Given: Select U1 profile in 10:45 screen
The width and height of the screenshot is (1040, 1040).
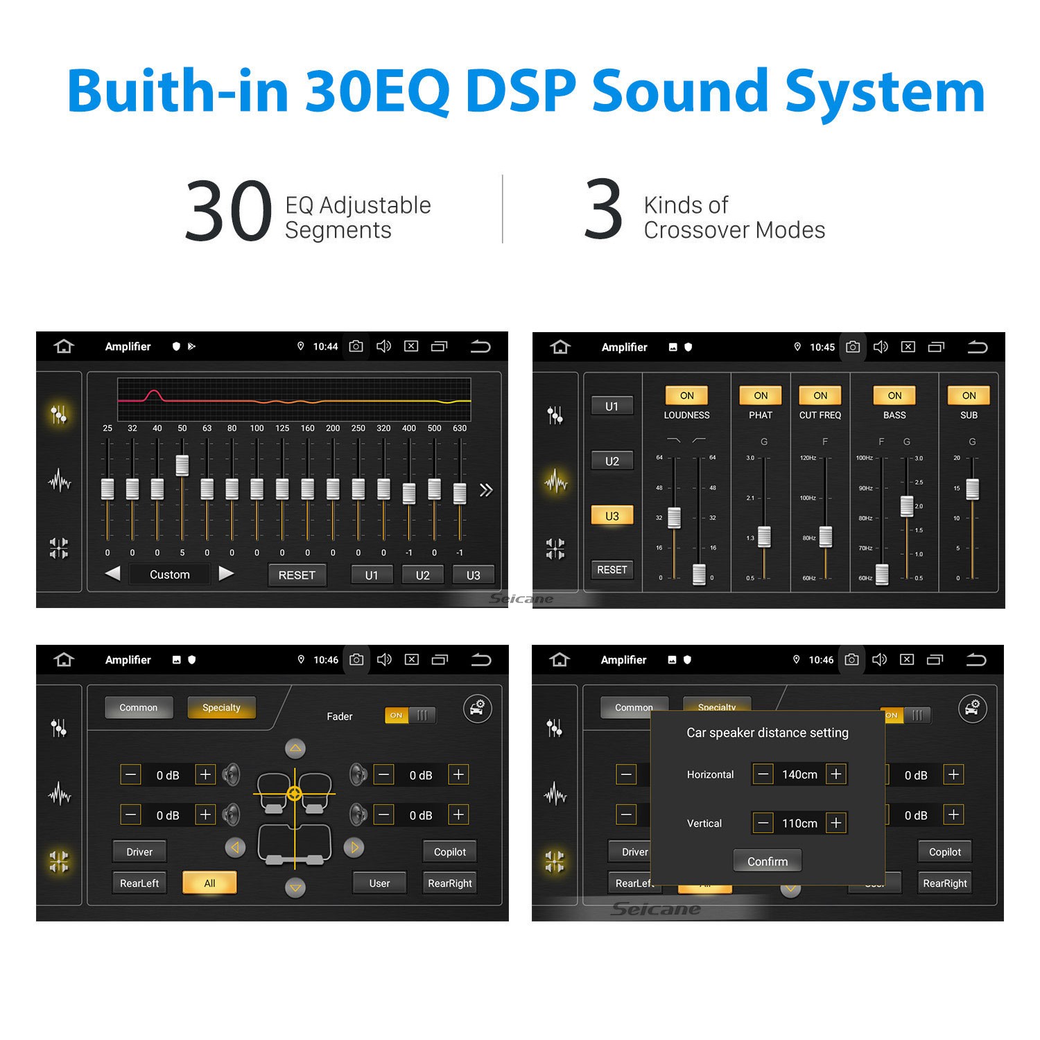Looking at the screenshot, I should coord(612,406).
